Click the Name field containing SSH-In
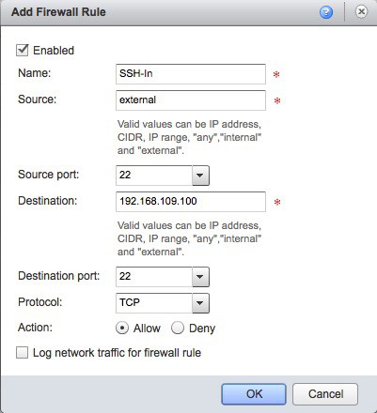377x413 pixels. (191, 74)
